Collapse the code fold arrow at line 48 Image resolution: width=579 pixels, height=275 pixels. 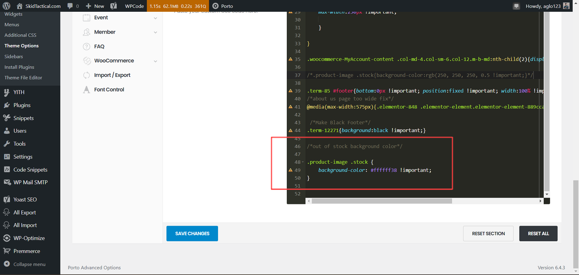(x=303, y=162)
